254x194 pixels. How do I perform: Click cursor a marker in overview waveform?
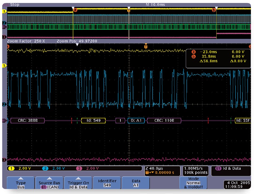(x=75, y=10)
